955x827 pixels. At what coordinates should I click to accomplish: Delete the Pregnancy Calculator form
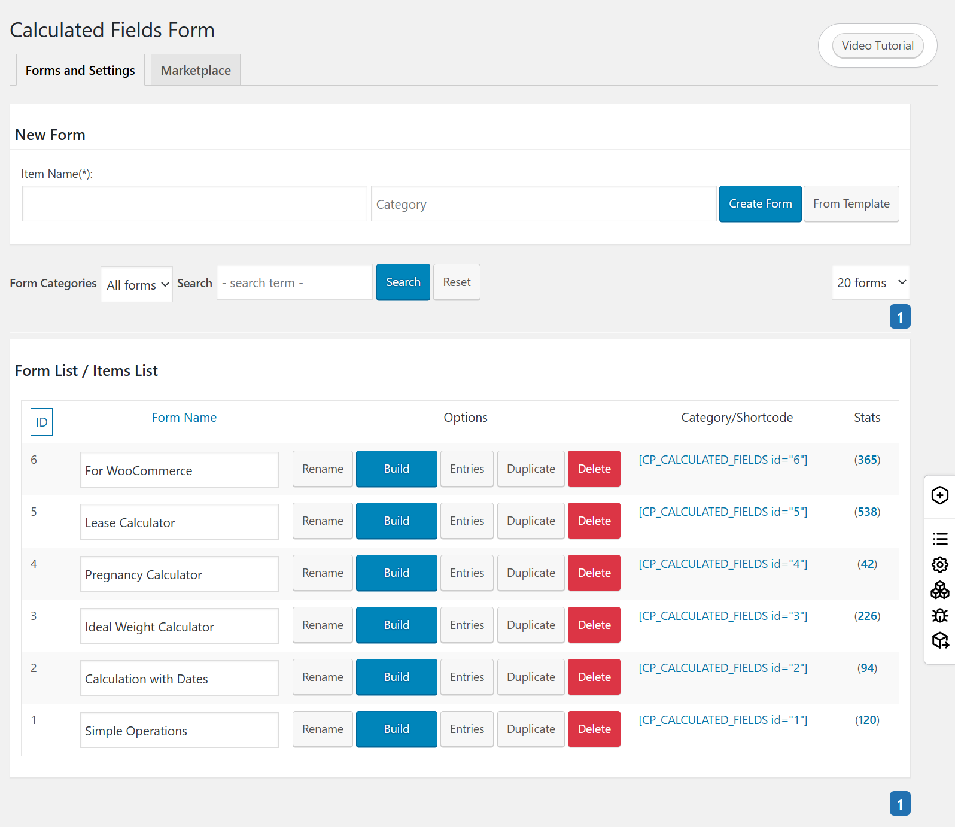tap(594, 573)
